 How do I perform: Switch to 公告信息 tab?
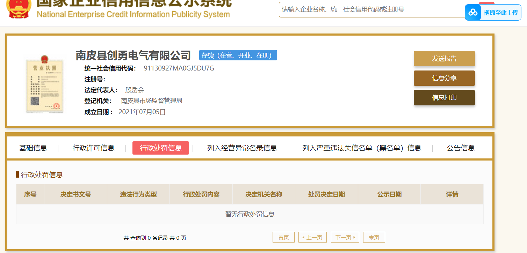(461, 148)
